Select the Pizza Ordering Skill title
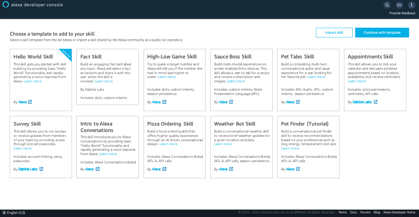The width and height of the screenshot is (419, 217). pos(170,124)
